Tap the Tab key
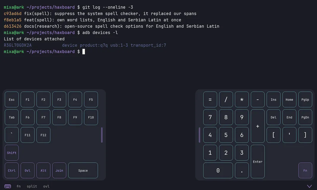Viewport: 317px width, 190px height. tap(12, 117)
